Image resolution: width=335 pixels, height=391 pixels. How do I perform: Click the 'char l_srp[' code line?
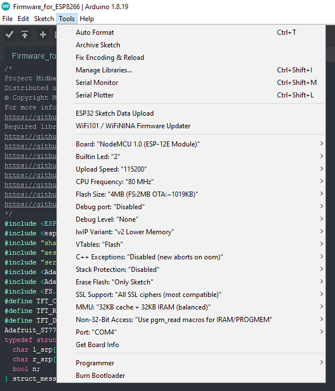point(34,349)
